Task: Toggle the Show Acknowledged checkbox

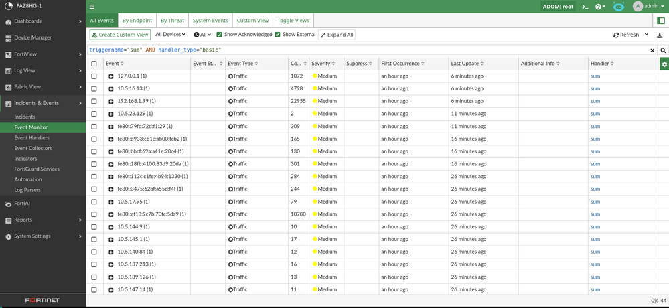Action: 220,35
